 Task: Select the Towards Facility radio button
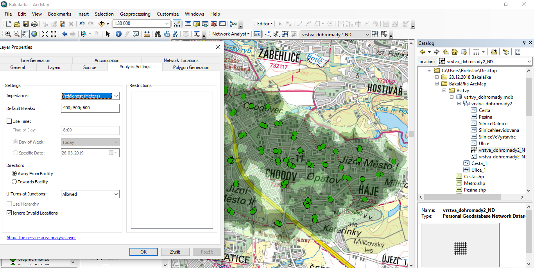coord(14,182)
